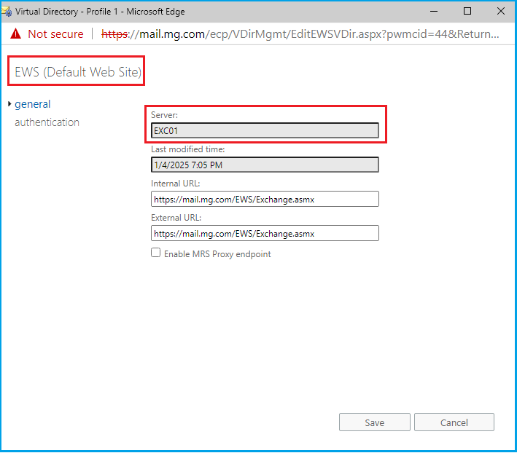Screen dimensions: 517x453
Task: Focus the External URL text box
Action: tap(265, 233)
